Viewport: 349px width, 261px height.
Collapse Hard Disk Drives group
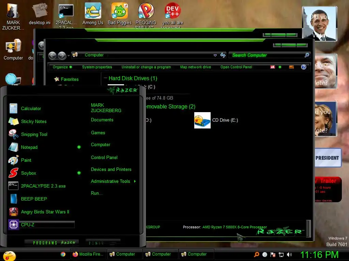pos(105,78)
